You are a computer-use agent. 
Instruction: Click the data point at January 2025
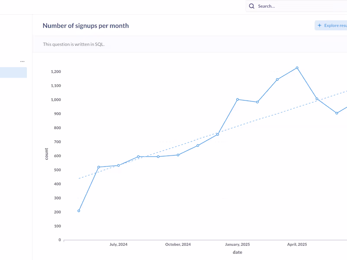pos(238,100)
